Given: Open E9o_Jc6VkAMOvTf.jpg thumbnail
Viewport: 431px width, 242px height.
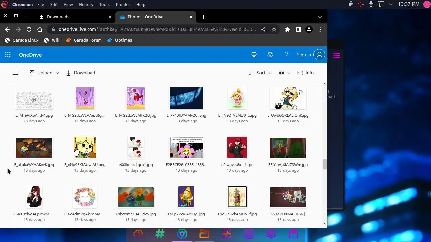Looking at the screenshot, I should coord(237,197).
